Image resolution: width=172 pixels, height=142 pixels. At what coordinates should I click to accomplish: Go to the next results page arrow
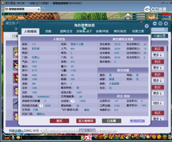coord(100,130)
